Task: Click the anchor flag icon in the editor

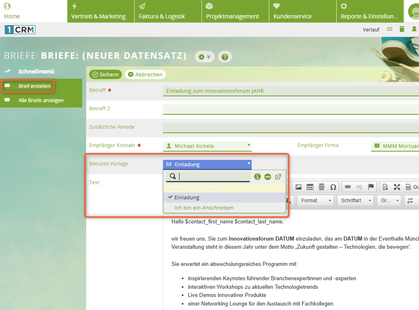Action: [x=371, y=187]
